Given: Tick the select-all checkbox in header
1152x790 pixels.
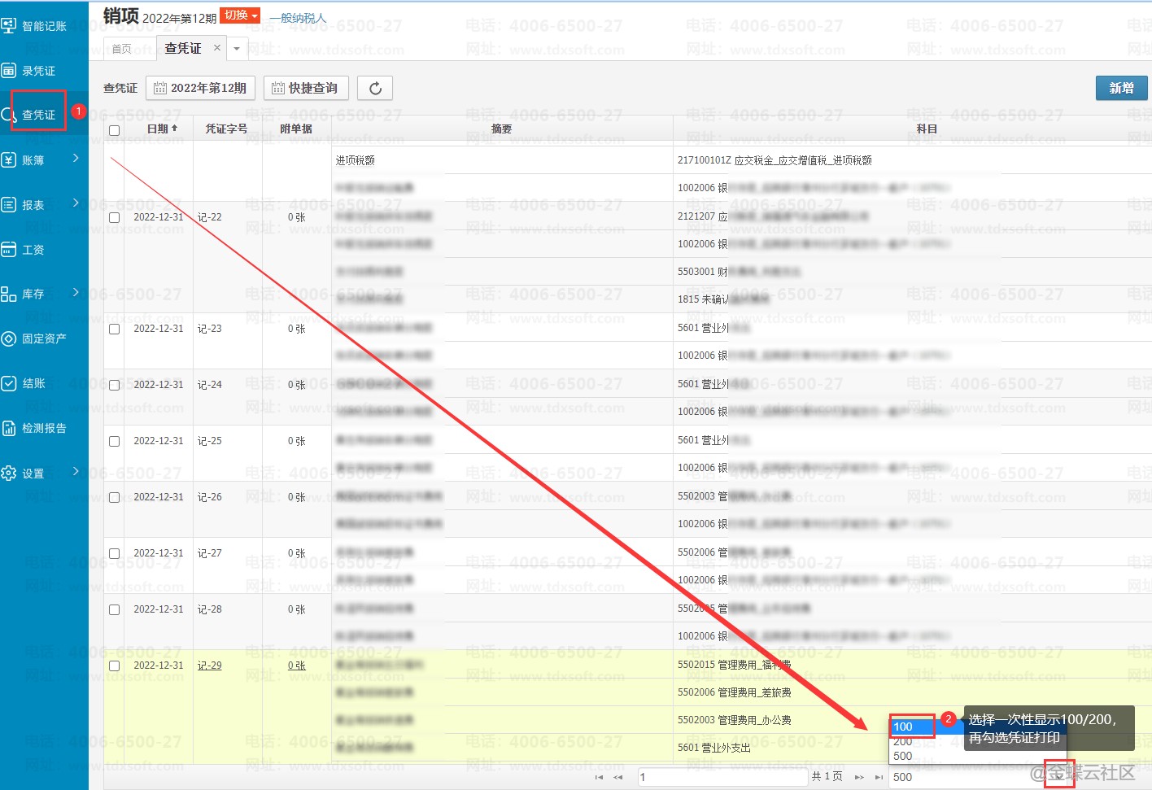Looking at the screenshot, I should [x=114, y=129].
